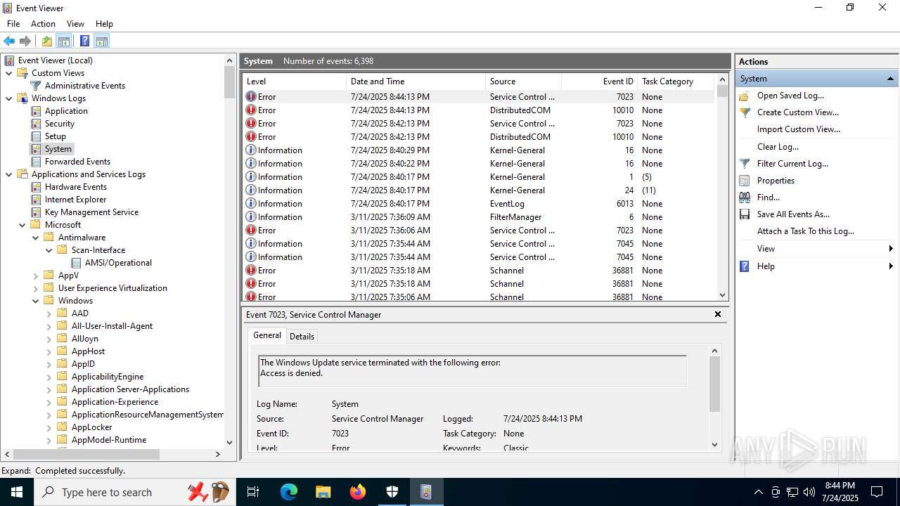Expand the AppLocker folder node
900x506 pixels.
coord(49,427)
